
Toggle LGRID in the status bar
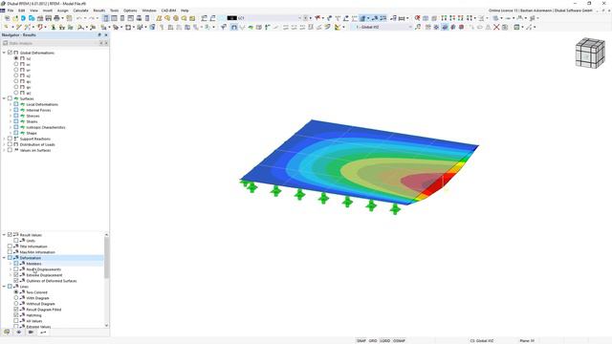[385, 340]
